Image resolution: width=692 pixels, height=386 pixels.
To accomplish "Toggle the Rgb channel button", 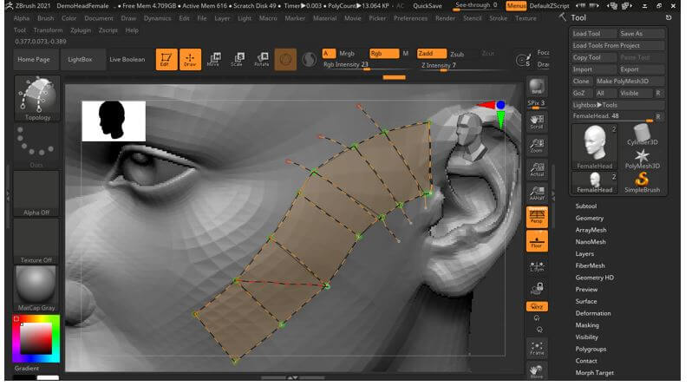I will tap(383, 54).
